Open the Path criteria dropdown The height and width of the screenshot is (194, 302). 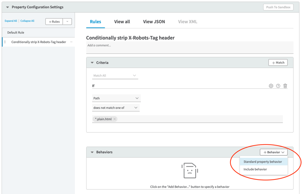116,98
